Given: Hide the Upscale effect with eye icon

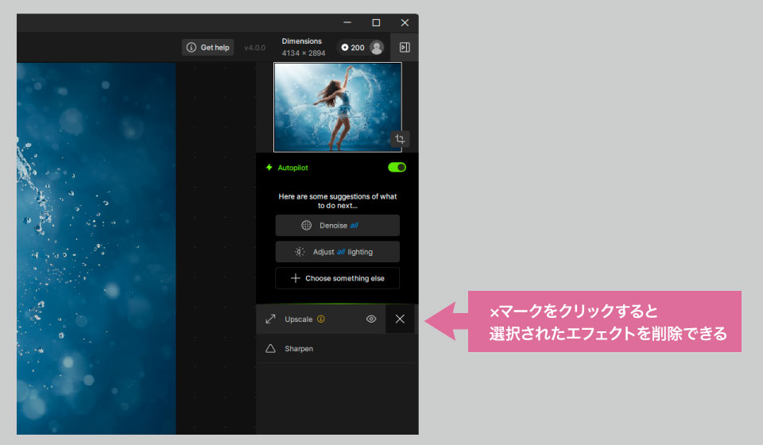Looking at the screenshot, I should point(371,319).
